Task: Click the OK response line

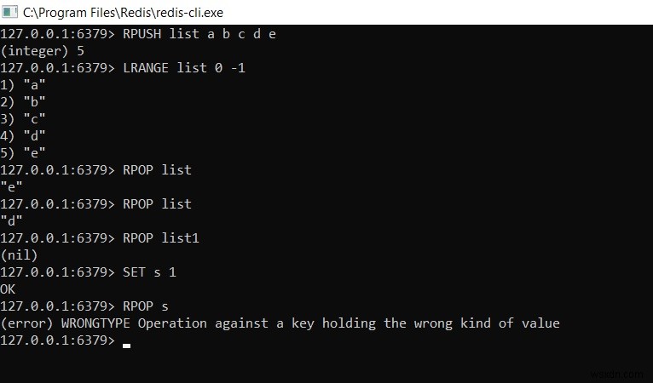Action: point(8,289)
